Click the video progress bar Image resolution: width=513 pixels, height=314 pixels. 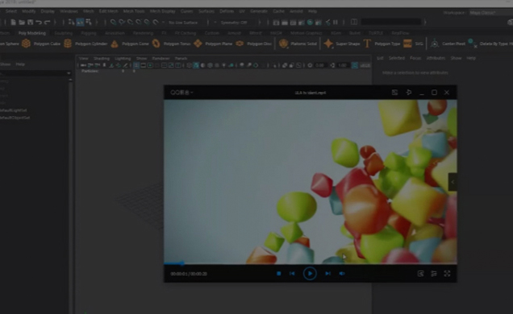click(311, 263)
